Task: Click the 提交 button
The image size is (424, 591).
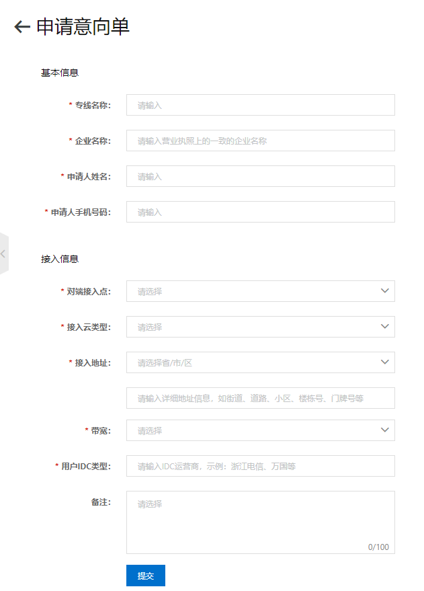Action: pos(146,576)
